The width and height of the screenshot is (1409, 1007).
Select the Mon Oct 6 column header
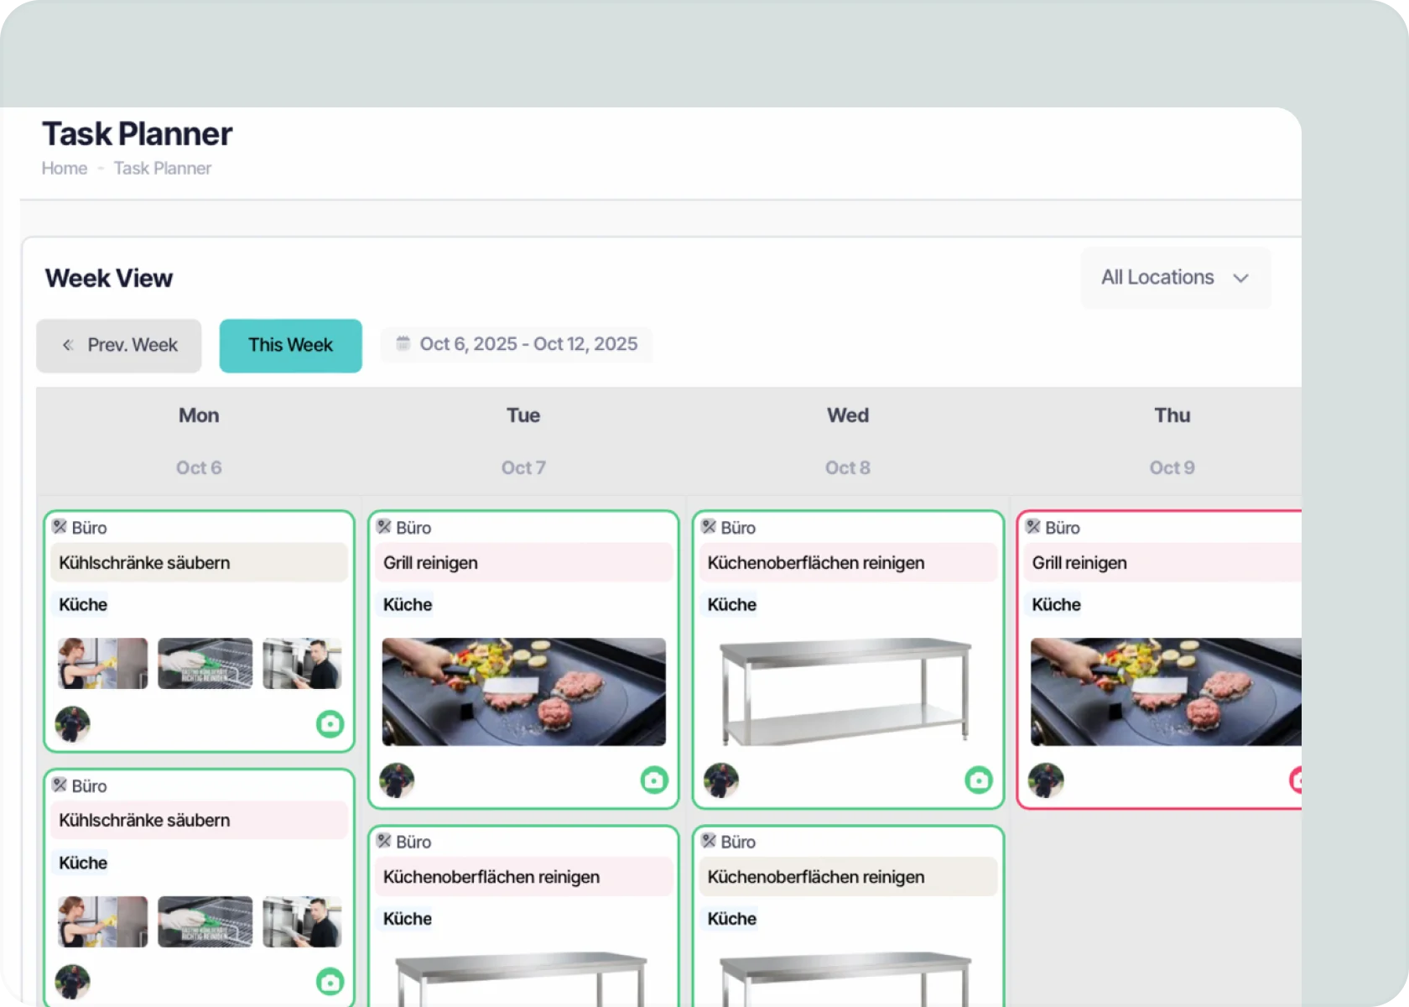(199, 441)
